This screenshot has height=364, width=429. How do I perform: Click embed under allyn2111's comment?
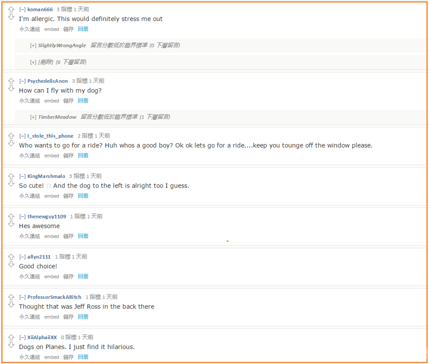pos(52,276)
